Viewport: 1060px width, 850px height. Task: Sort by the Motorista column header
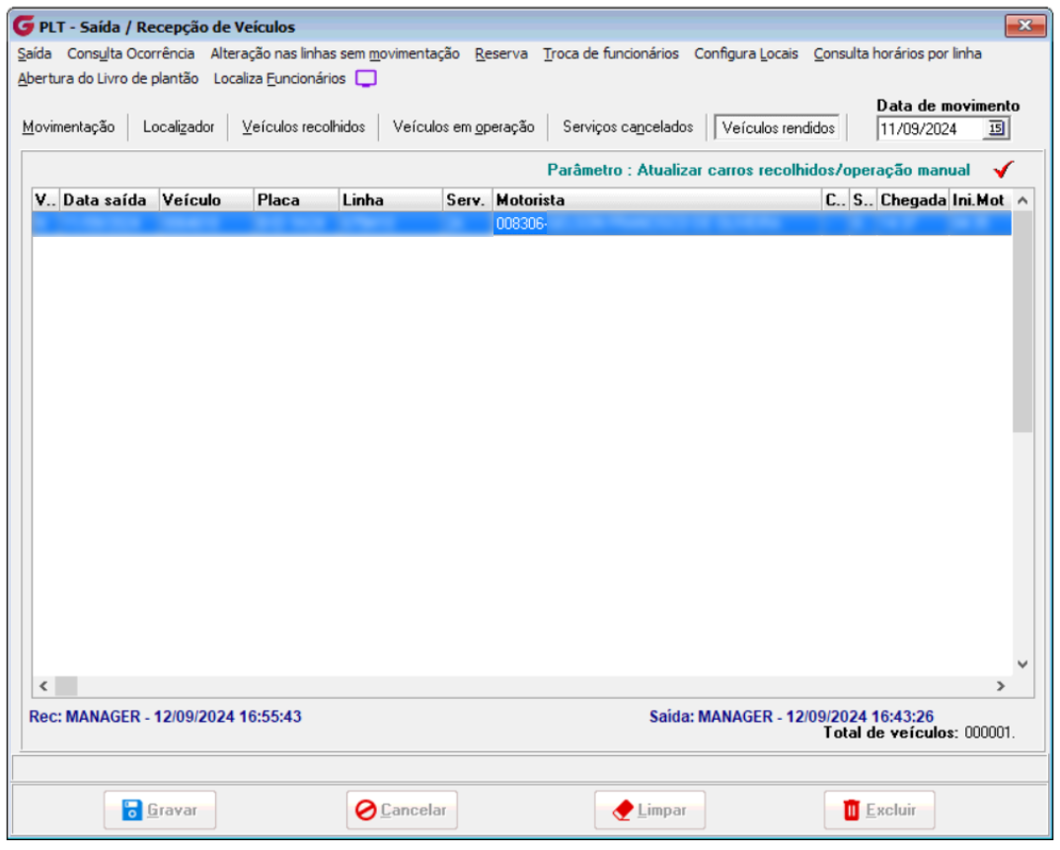[657, 200]
